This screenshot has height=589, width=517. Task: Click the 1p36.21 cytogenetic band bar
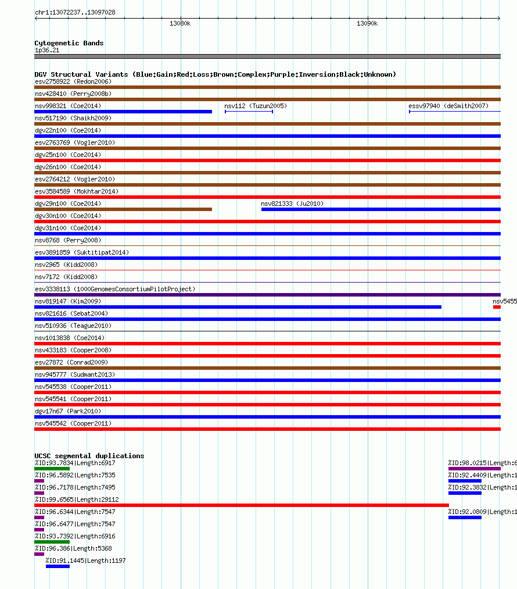tap(268, 56)
